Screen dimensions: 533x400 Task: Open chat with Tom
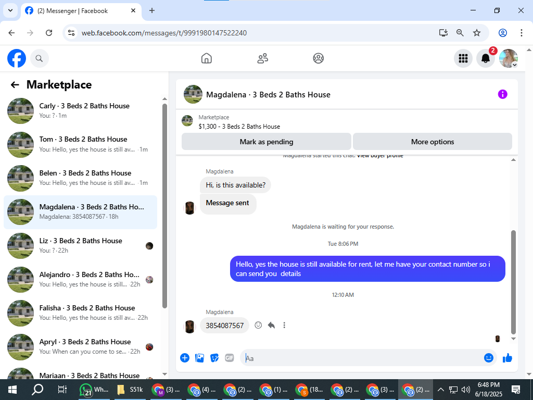81,144
